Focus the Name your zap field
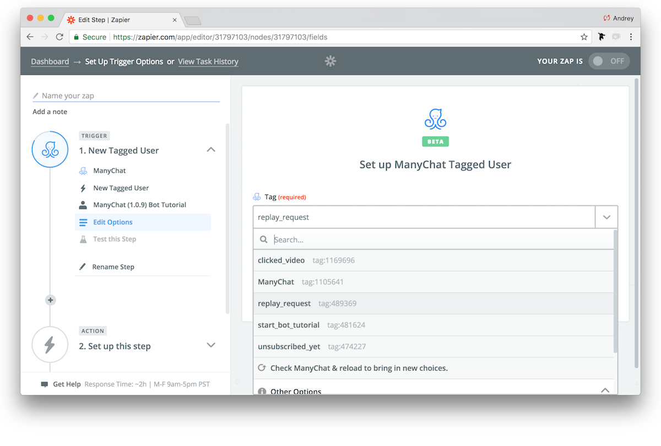The height and width of the screenshot is (446, 661). pyautogui.click(x=126, y=96)
